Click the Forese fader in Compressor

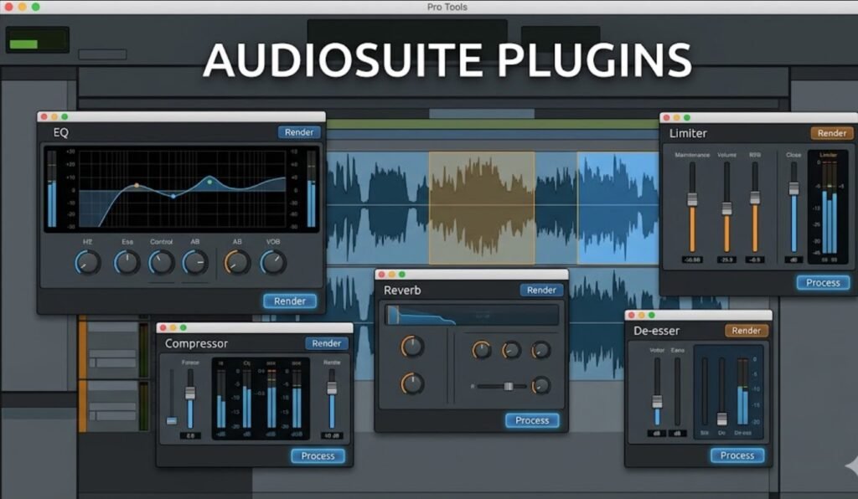190,393
